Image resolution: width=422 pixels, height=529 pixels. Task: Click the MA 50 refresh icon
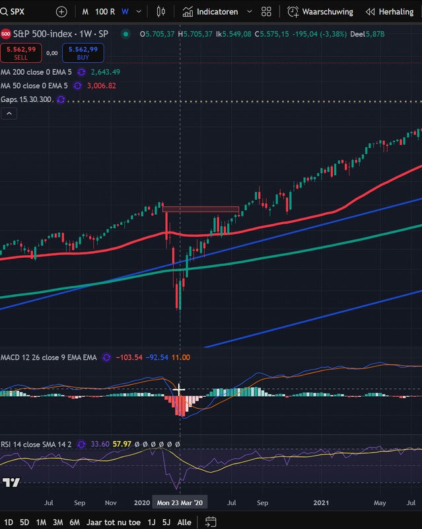point(77,86)
